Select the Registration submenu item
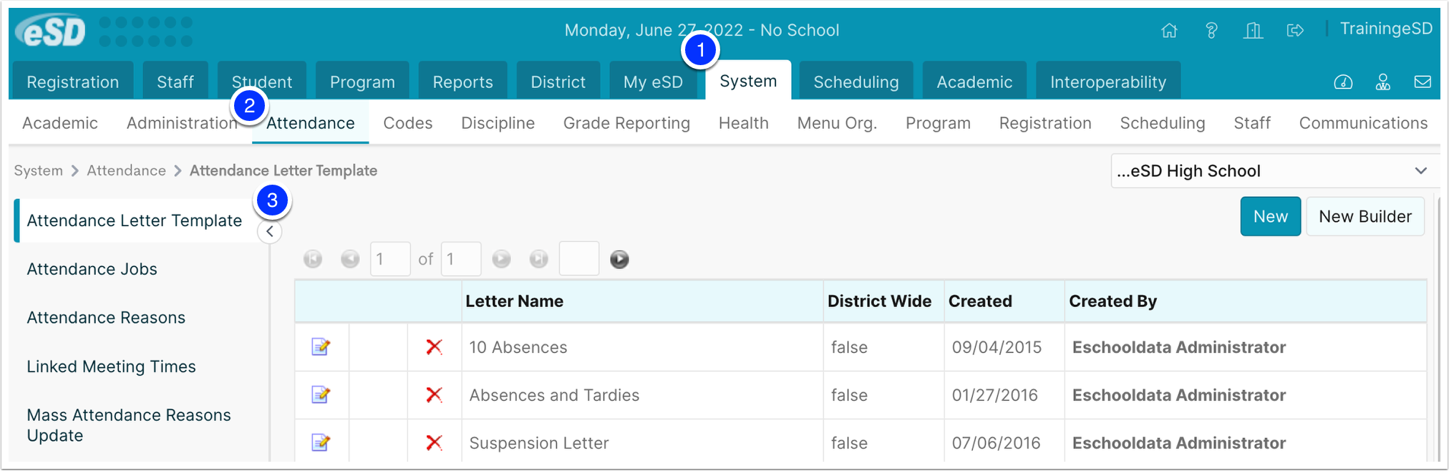The image size is (1449, 471). (1045, 123)
